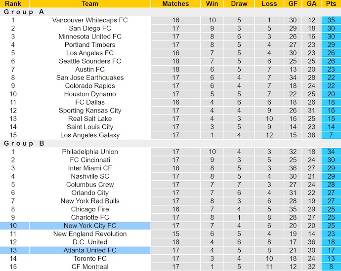This screenshot has height=271, width=341.
Task: Select the highlighted Atlanta United FC row
Action: click(89, 250)
